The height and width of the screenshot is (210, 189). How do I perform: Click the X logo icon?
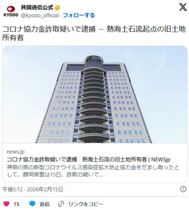click(183, 7)
